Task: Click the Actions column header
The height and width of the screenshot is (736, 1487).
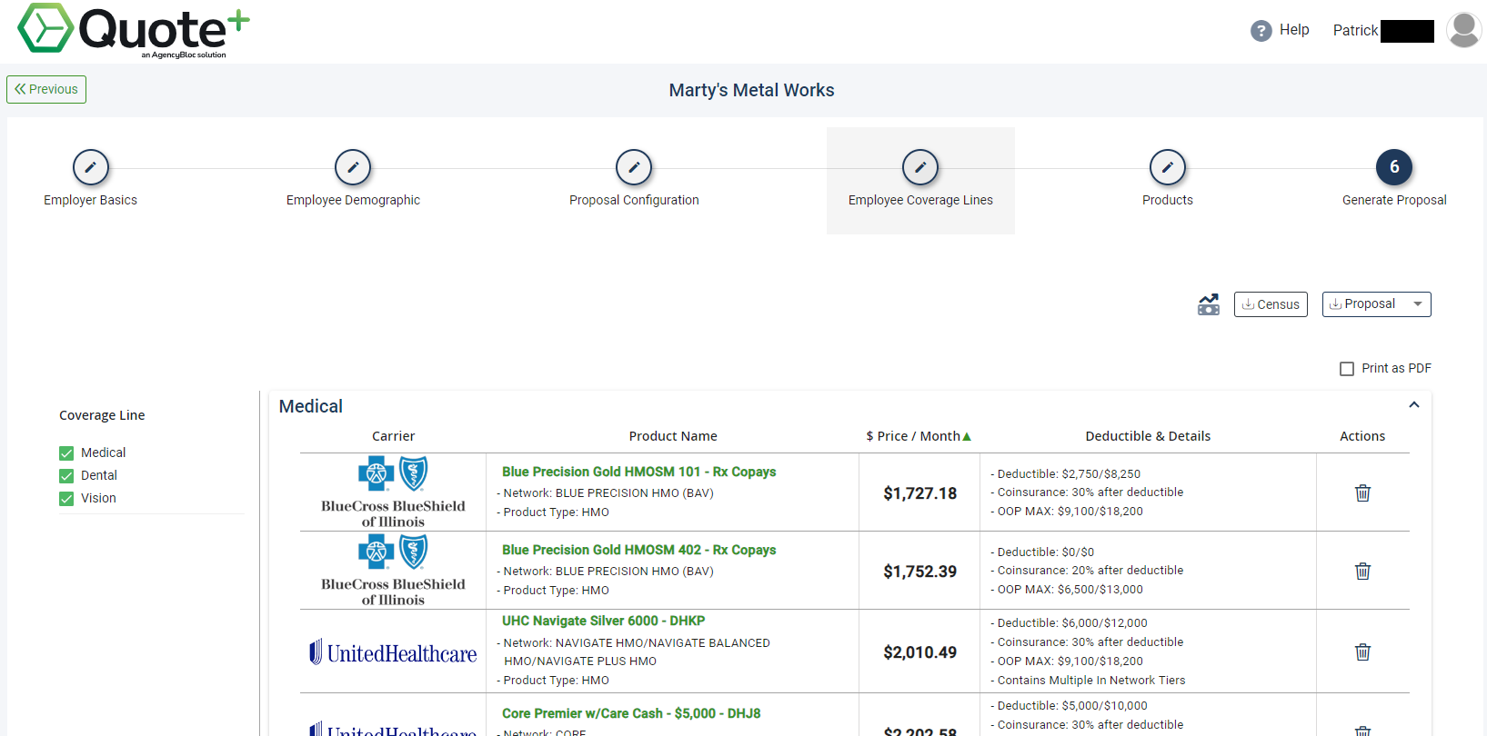Action: [1362, 436]
